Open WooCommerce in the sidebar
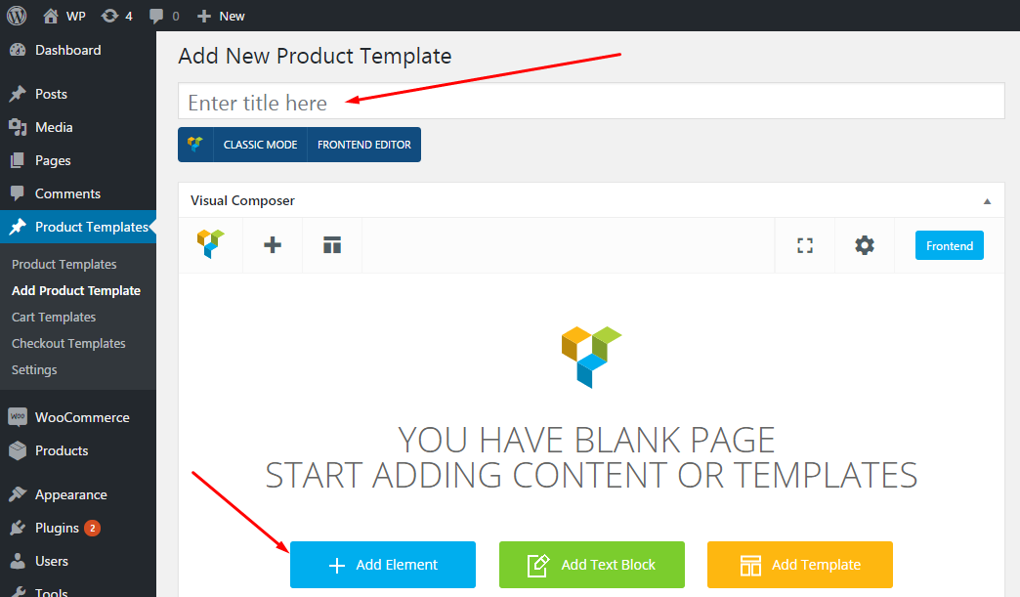Image resolution: width=1020 pixels, height=597 pixels. point(82,417)
